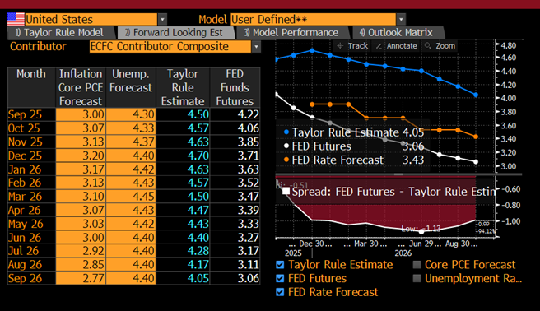Click the blue Taylor Rule legend dot
The height and width of the screenshot is (311, 540).
coord(286,132)
